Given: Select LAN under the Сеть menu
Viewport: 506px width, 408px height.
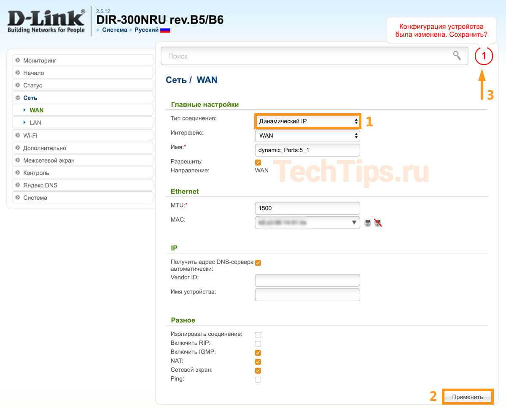Looking at the screenshot, I should [x=35, y=122].
